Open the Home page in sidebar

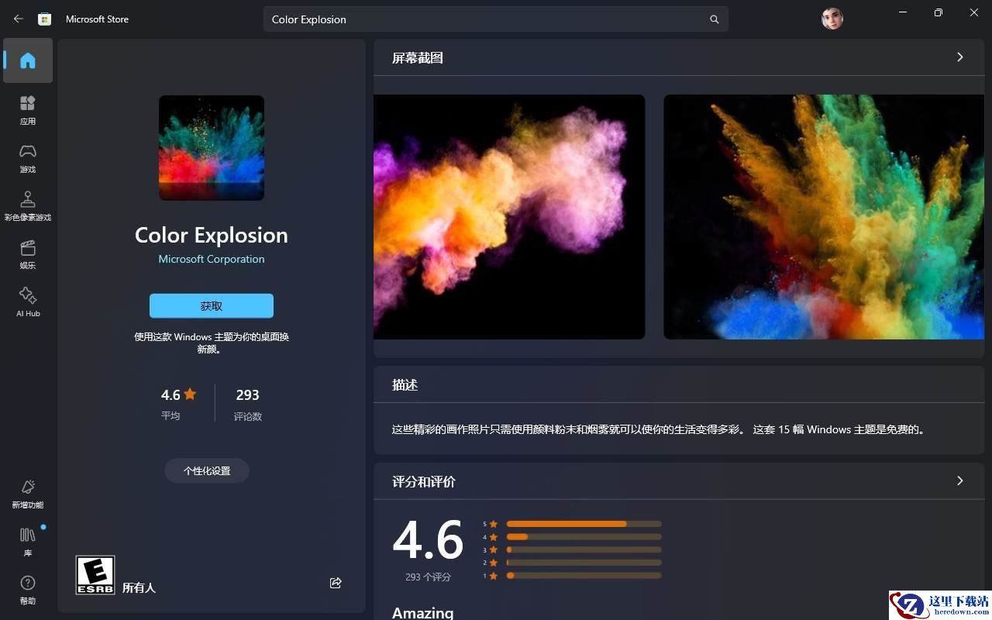28,60
